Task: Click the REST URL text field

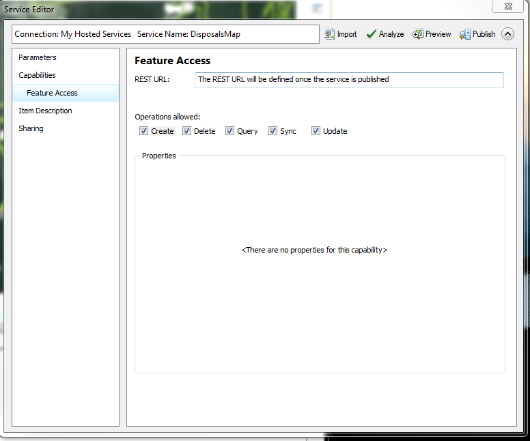Action: pyautogui.click(x=348, y=80)
